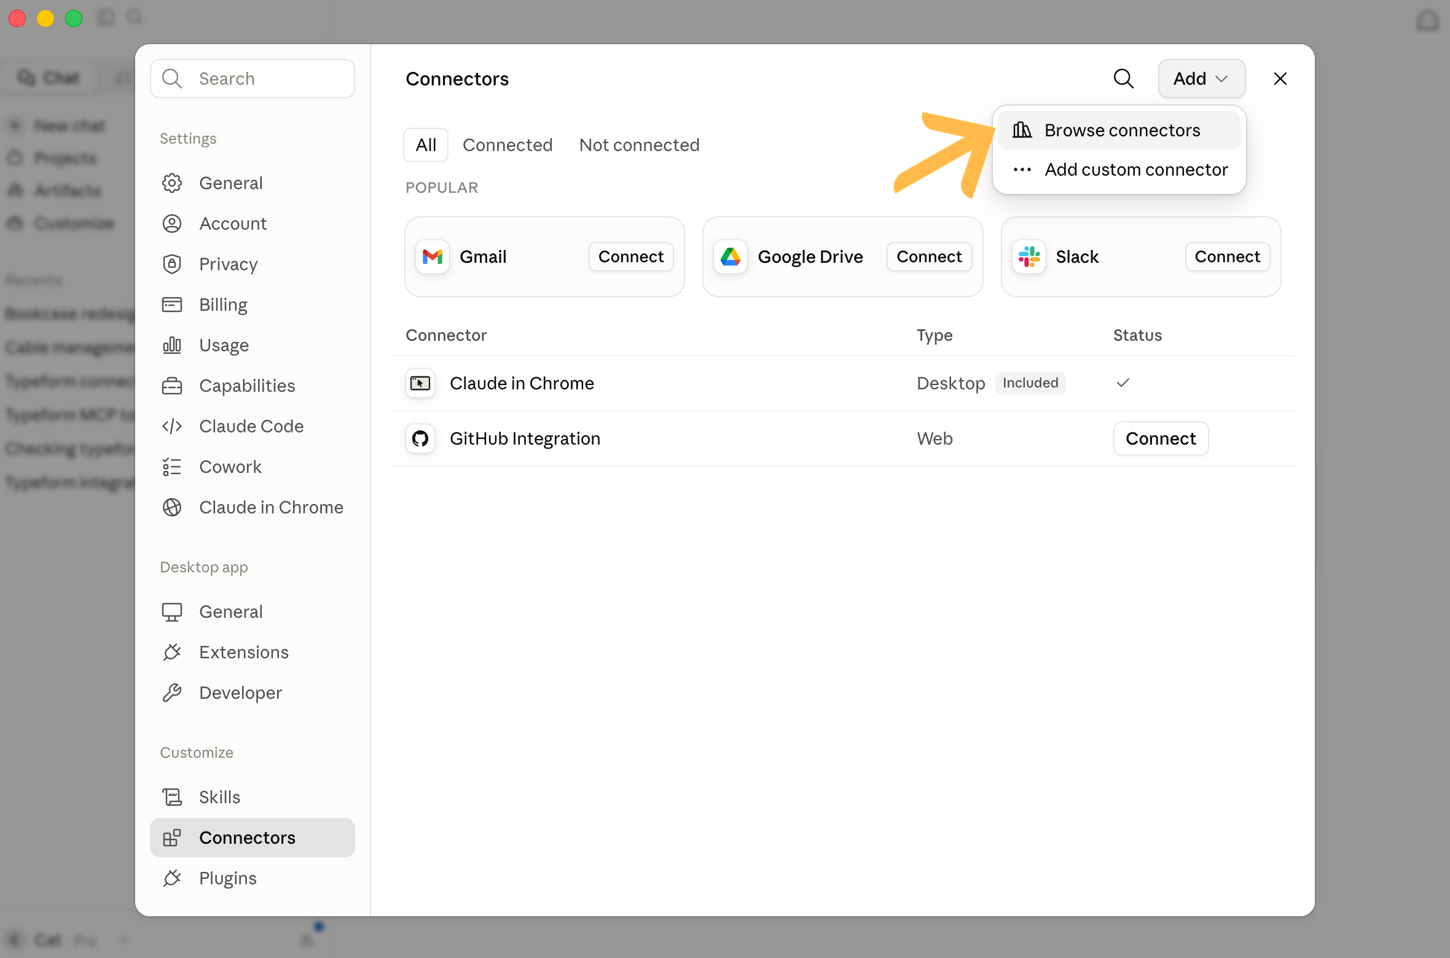Click the magnifier icon in the Connectors header
Image resolution: width=1450 pixels, height=958 pixels.
click(x=1124, y=79)
